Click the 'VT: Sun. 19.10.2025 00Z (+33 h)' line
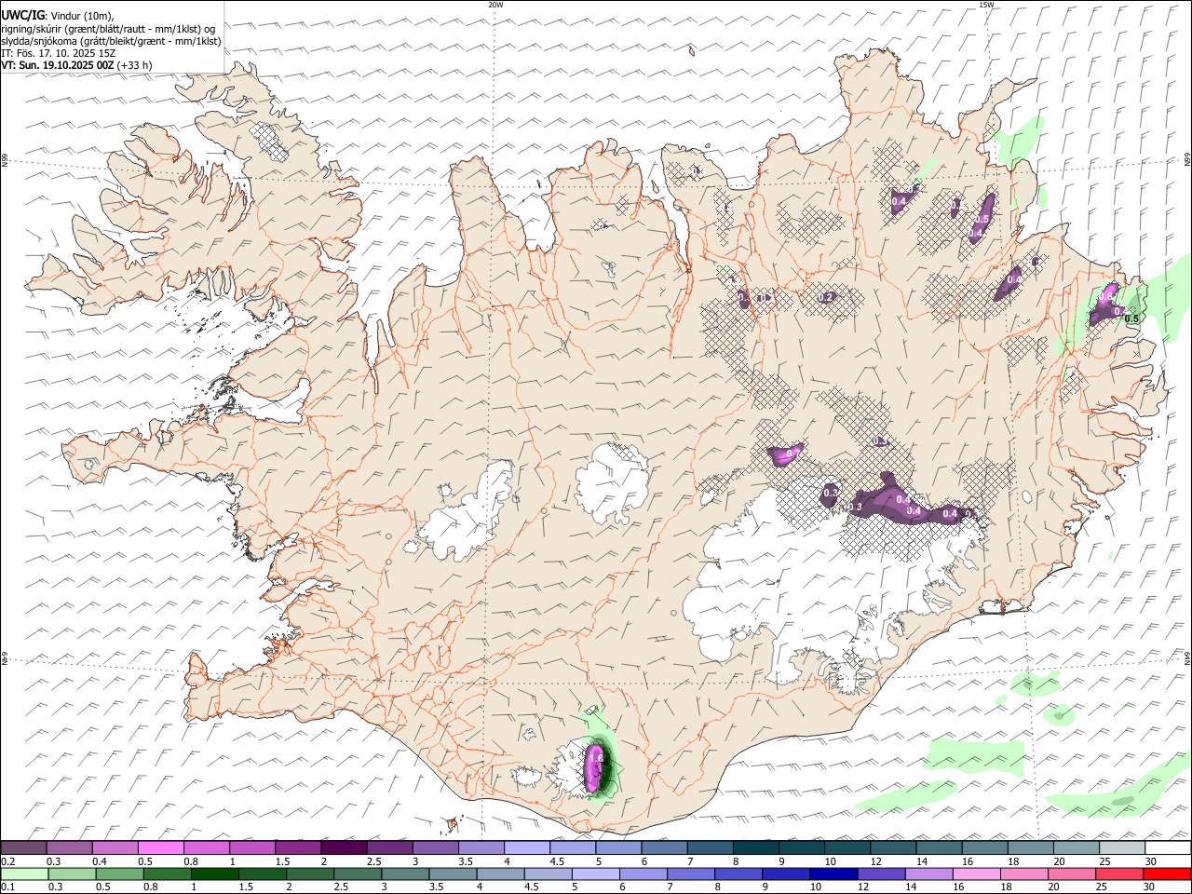1192x894 pixels. pos(76,65)
